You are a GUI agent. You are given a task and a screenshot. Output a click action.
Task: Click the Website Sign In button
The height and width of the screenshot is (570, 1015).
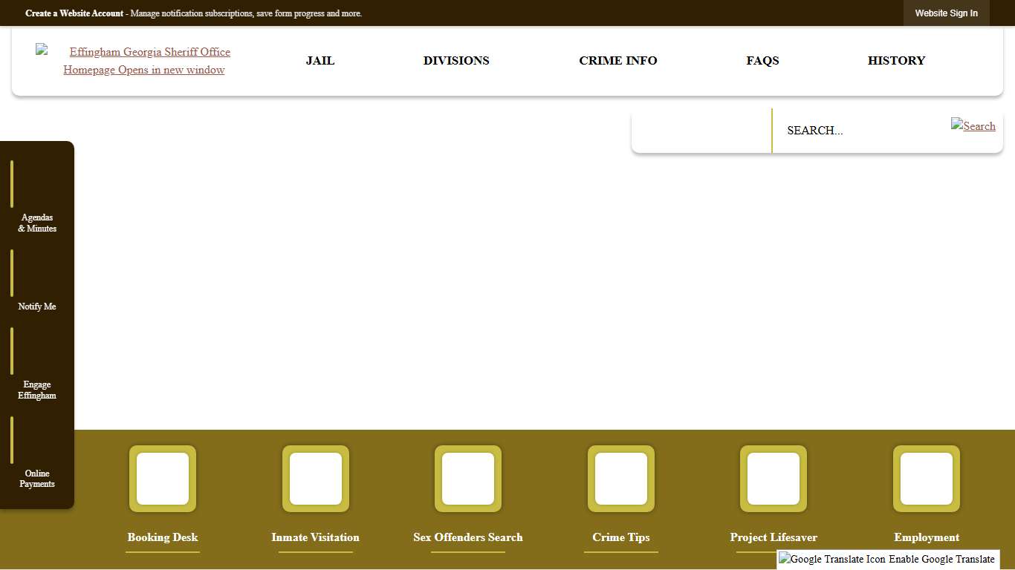tap(946, 13)
